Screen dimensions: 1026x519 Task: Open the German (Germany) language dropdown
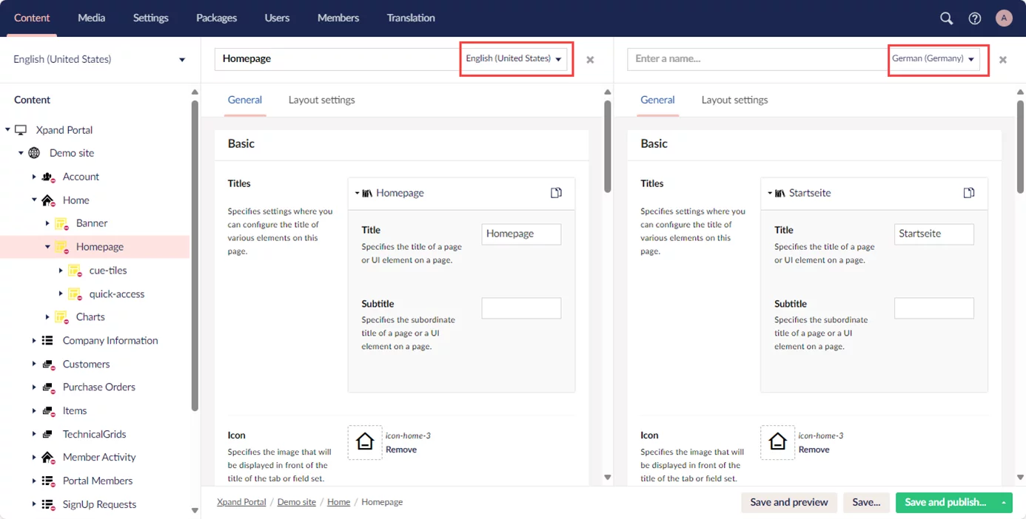933,58
